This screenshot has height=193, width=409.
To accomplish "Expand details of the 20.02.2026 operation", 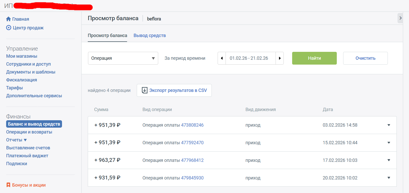I will tap(389, 178).
